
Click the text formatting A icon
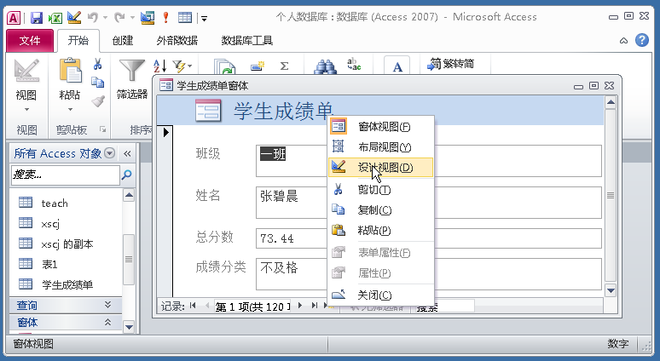pos(397,66)
